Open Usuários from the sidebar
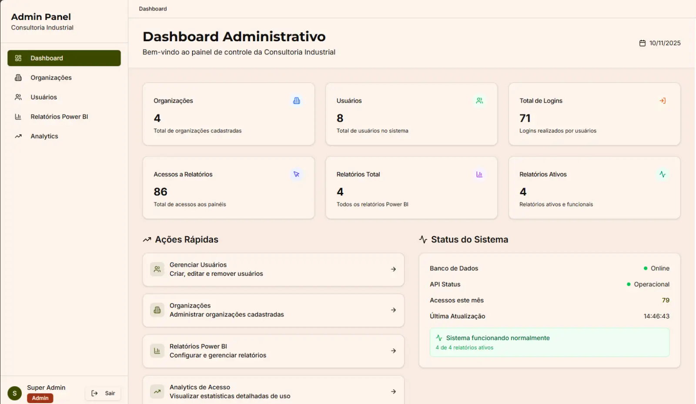The image size is (696, 404). (x=43, y=97)
